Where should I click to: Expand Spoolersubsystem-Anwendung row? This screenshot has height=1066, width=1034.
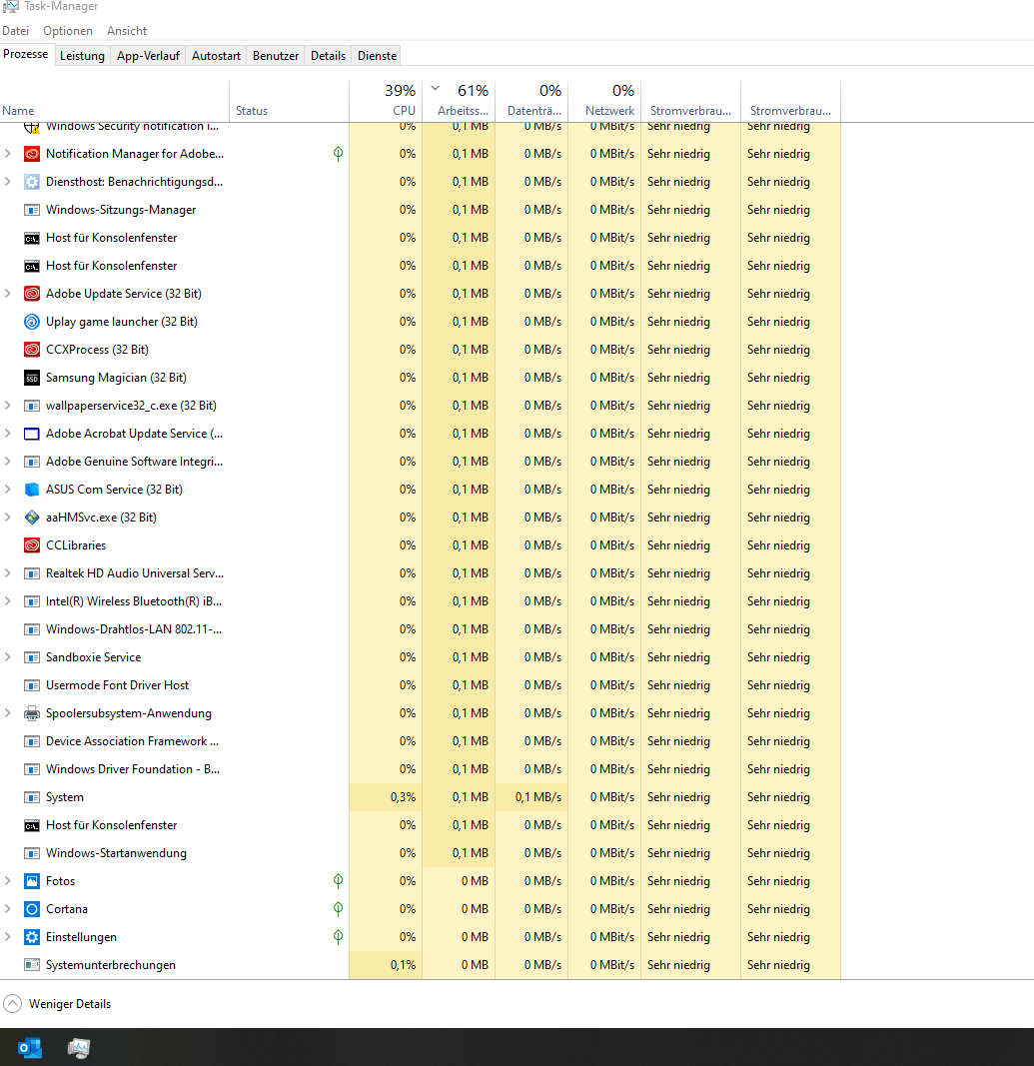tap(7, 713)
